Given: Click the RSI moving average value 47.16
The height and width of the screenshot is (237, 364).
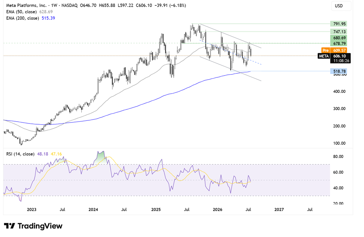Looking at the screenshot, I should (56, 154).
